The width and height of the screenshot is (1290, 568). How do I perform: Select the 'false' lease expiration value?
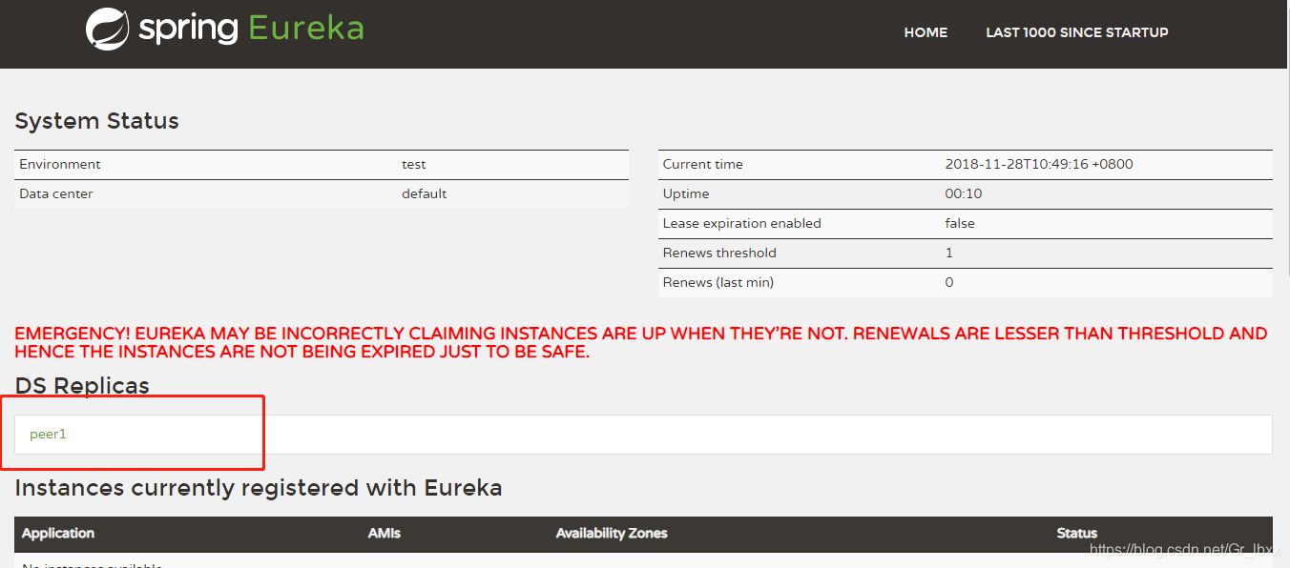click(960, 223)
